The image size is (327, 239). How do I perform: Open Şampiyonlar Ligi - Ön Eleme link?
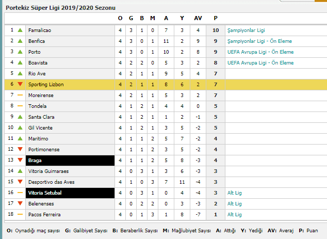(x=259, y=41)
